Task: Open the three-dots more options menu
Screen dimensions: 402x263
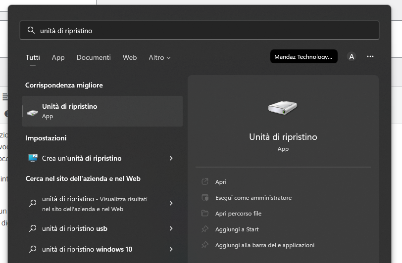Action: click(x=370, y=57)
